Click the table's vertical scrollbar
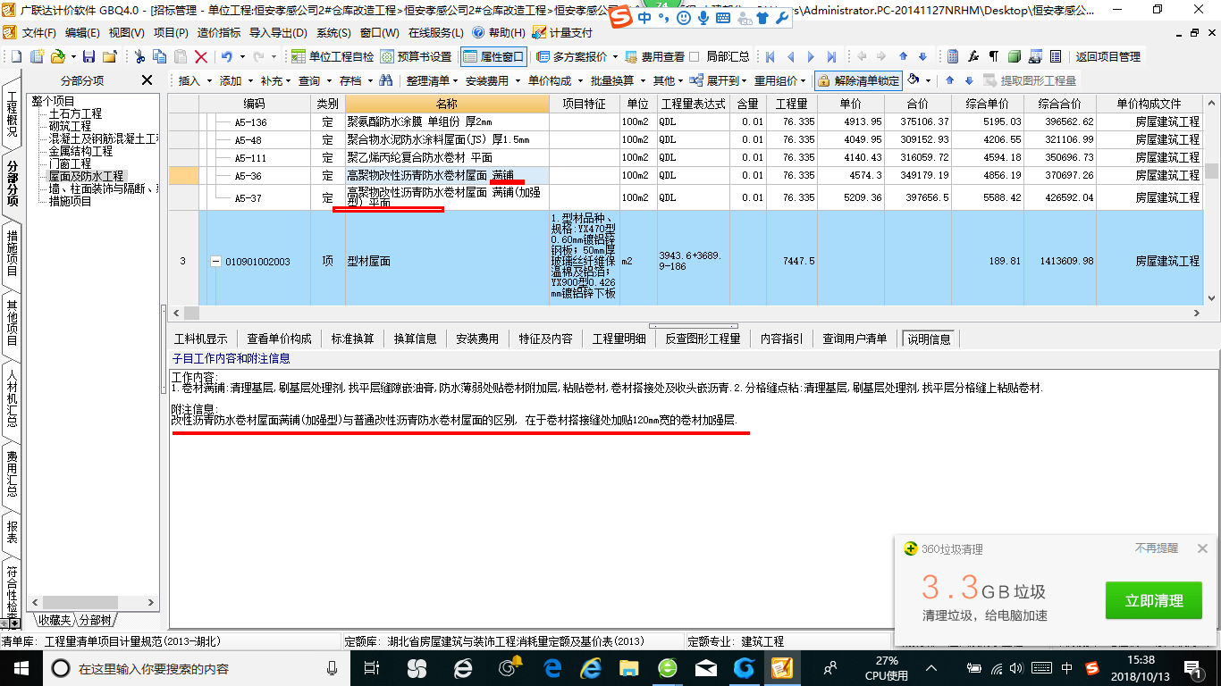Screen dimensions: 1221x686 click(x=1211, y=201)
